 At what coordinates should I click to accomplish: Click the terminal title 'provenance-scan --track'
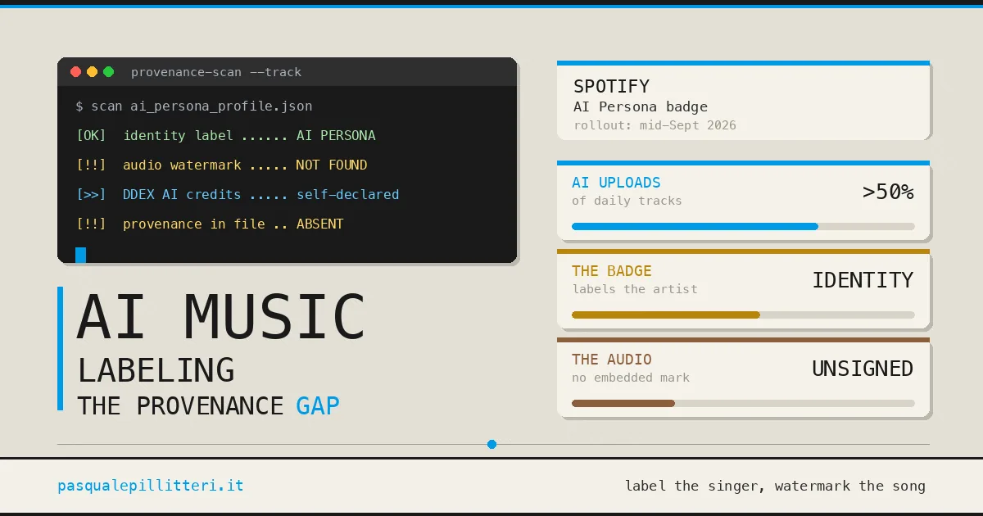(216, 72)
